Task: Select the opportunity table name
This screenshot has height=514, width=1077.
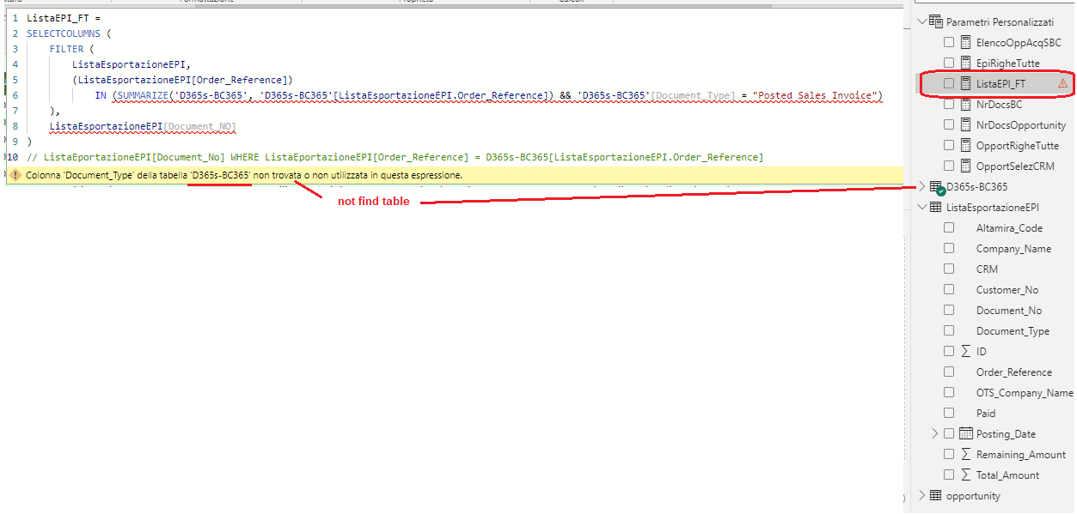Action: coord(973,495)
